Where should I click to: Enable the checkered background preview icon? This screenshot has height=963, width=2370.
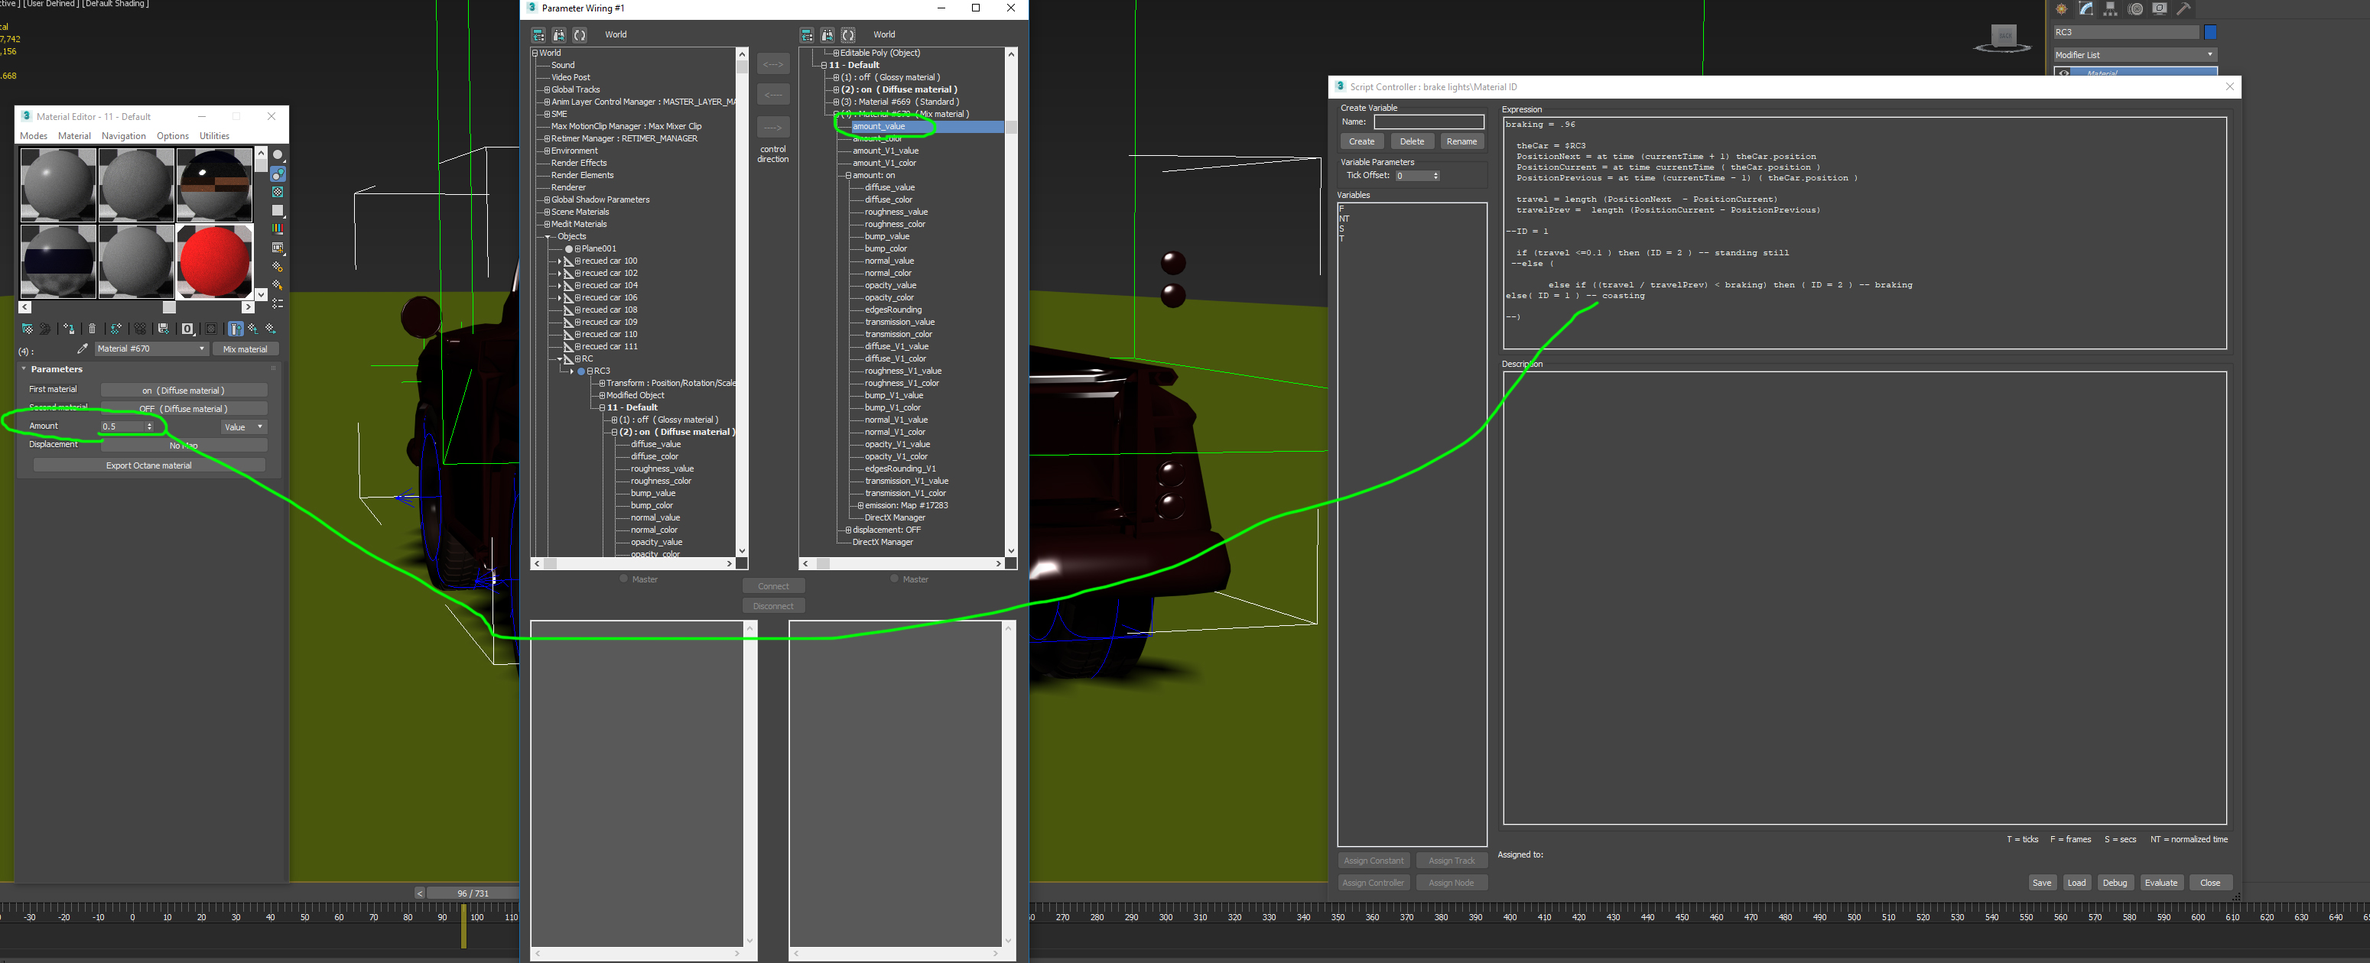[278, 193]
